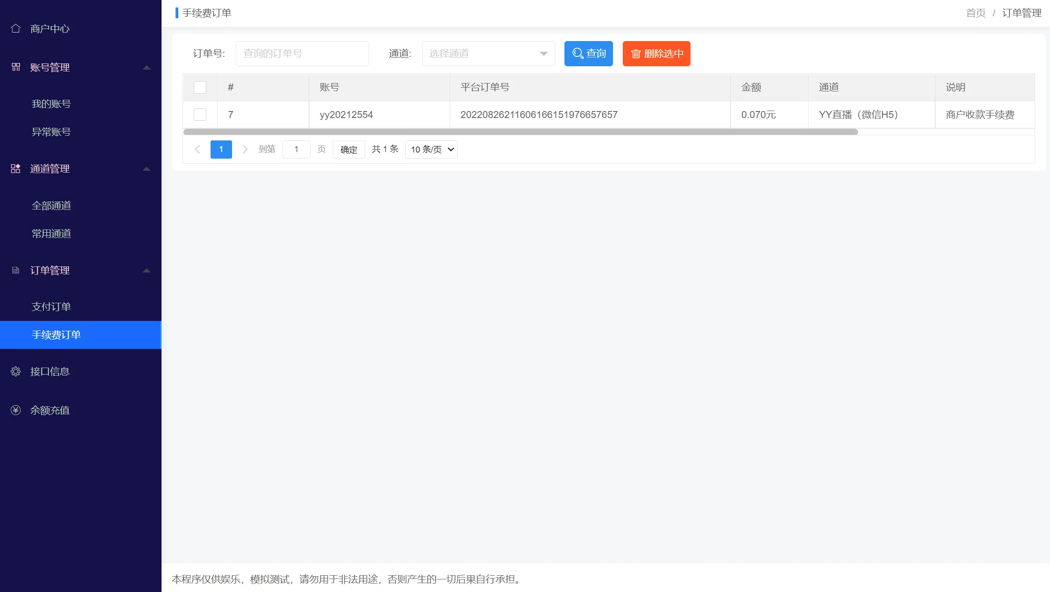Viewport: 1050px width, 592px height.
Task: Open the 10 条/页 page size dropdown
Action: pyautogui.click(x=431, y=149)
